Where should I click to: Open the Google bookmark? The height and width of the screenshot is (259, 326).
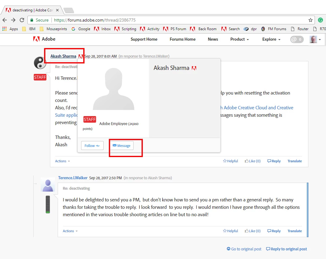coord(81,29)
